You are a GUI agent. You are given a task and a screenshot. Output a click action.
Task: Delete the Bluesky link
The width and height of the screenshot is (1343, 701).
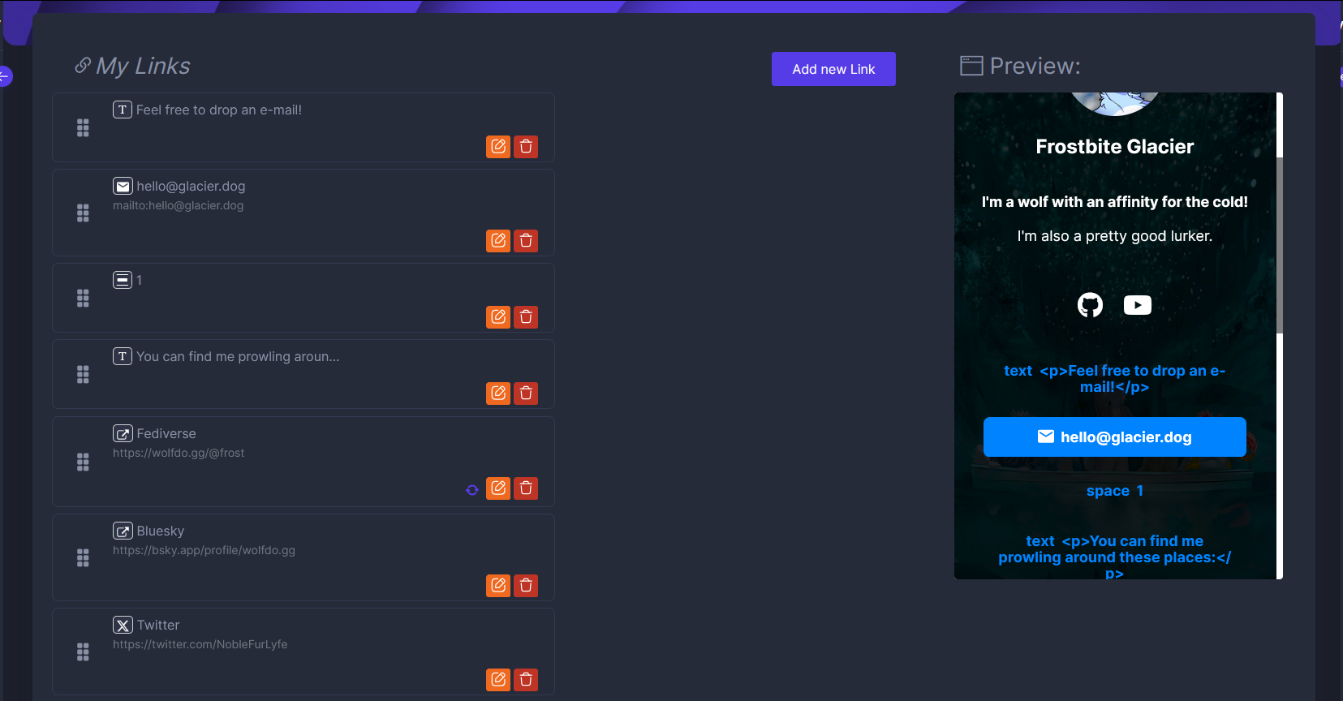pos(526,585)
